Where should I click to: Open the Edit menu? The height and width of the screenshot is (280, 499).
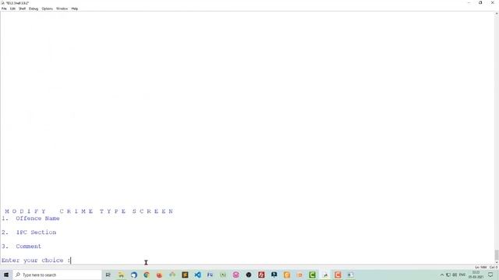[x=12, y=9]
